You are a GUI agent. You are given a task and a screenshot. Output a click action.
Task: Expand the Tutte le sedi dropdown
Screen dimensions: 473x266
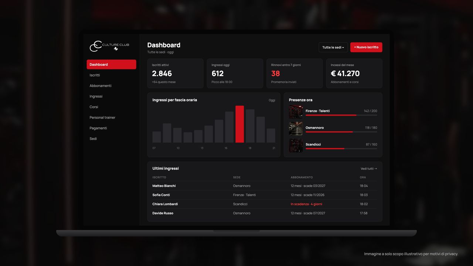[333, 47]
